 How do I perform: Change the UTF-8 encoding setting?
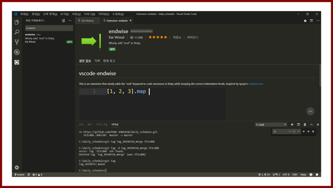point(286,174)
